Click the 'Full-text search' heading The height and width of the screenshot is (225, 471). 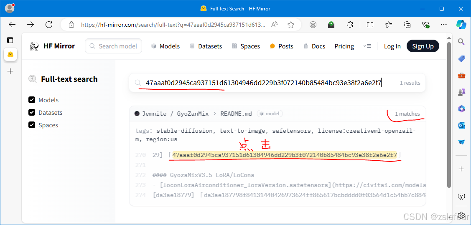pos(69,79)
